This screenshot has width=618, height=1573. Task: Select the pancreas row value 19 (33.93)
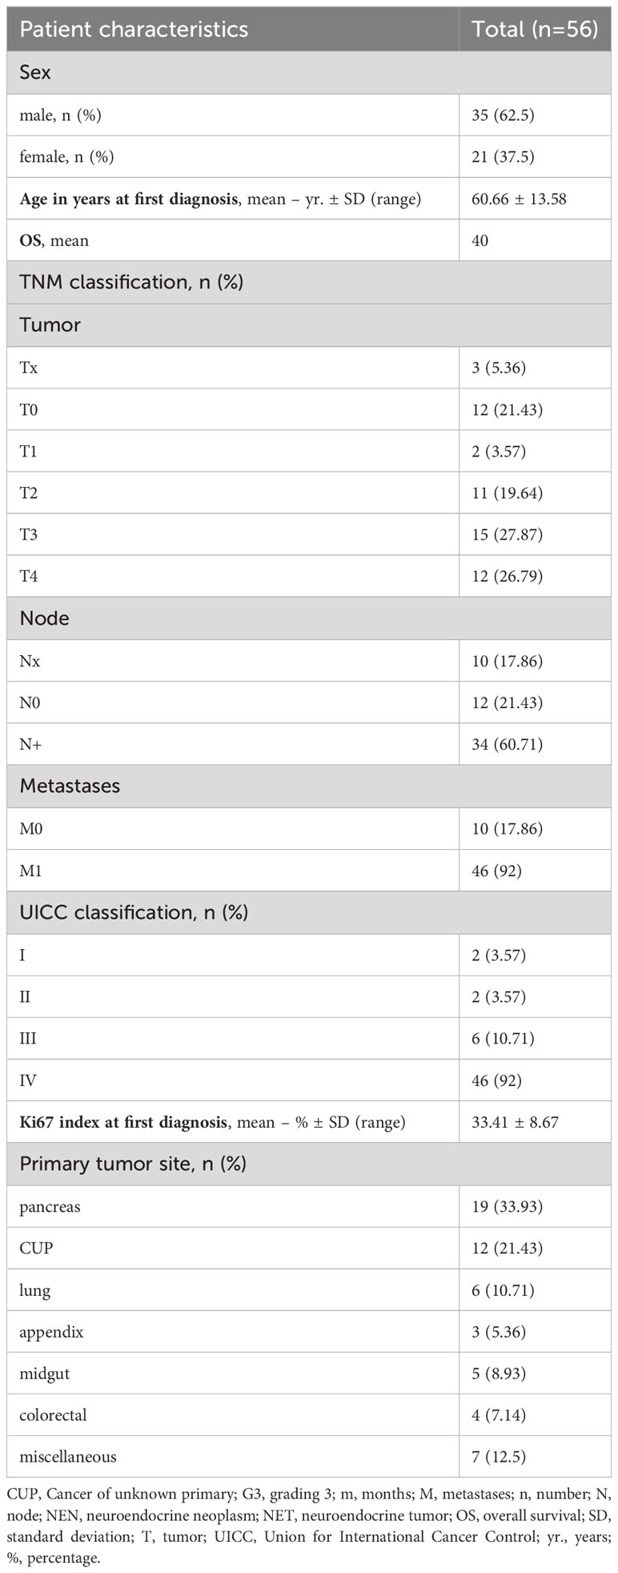508,1206
